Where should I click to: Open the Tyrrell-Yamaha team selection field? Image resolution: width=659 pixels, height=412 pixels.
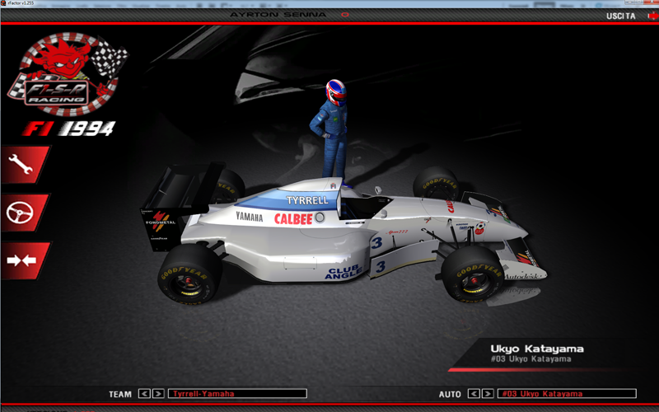coord(237,394)
